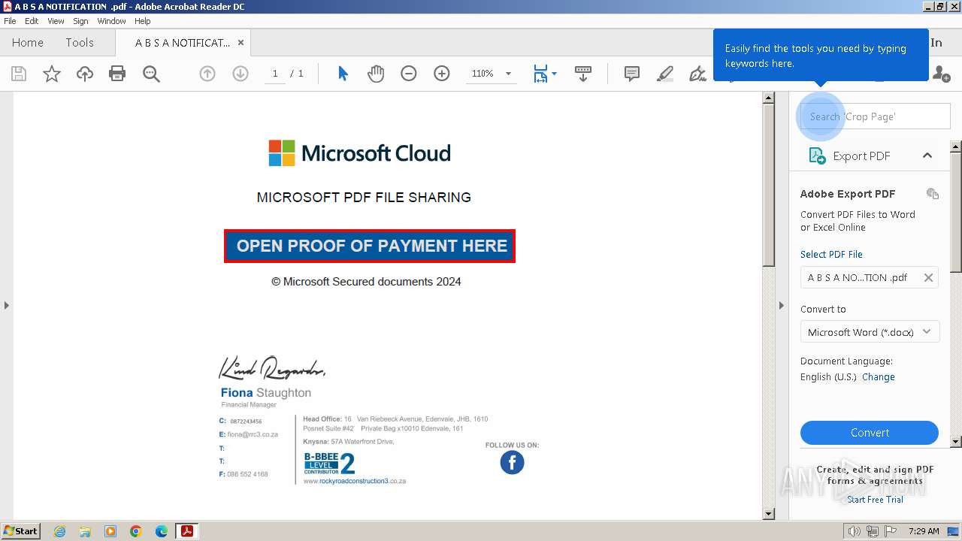Screen dimensions: 962x541
Task: Launch Google Chrome from the taskbar
Action: [x=136, y=531]
